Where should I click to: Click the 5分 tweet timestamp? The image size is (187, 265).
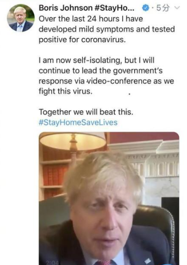point(163,8)
